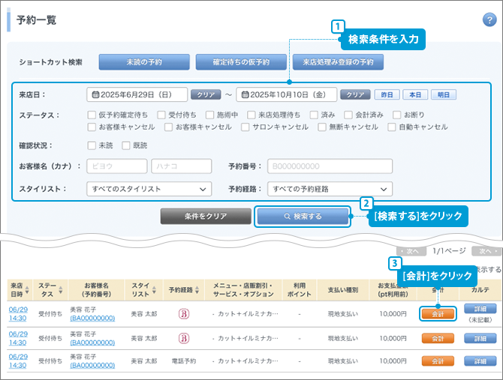
Task: Click the booking route icon in first row
Action: point(183,313)
